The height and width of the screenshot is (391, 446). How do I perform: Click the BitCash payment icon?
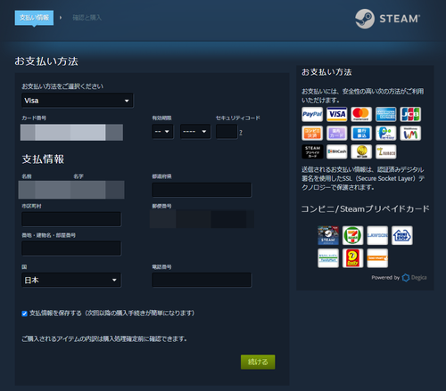pos(337,151)
